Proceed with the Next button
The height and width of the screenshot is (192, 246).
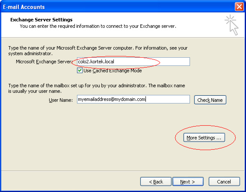point(188,182)
